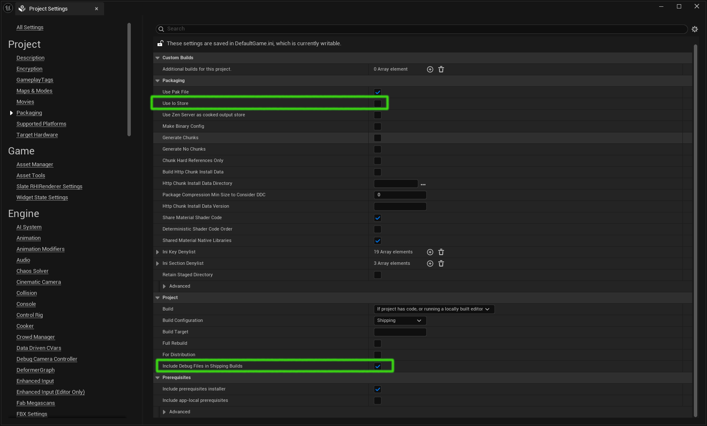This screenshot has width=707, height=426.
Task: Expand Ini Section Denylist array
Action: 157,264
